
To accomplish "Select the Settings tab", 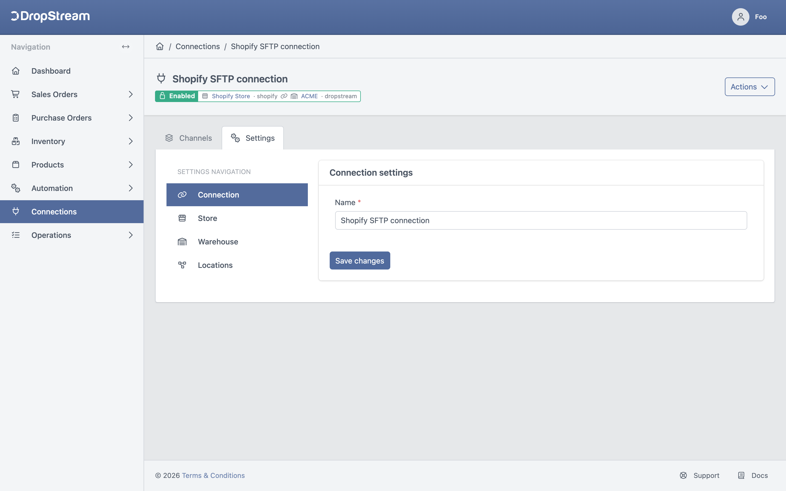I will coord(253,138).
